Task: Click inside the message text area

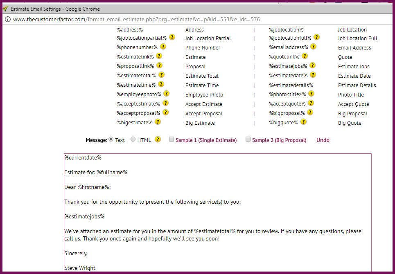Action: click(x=218, y=213)
